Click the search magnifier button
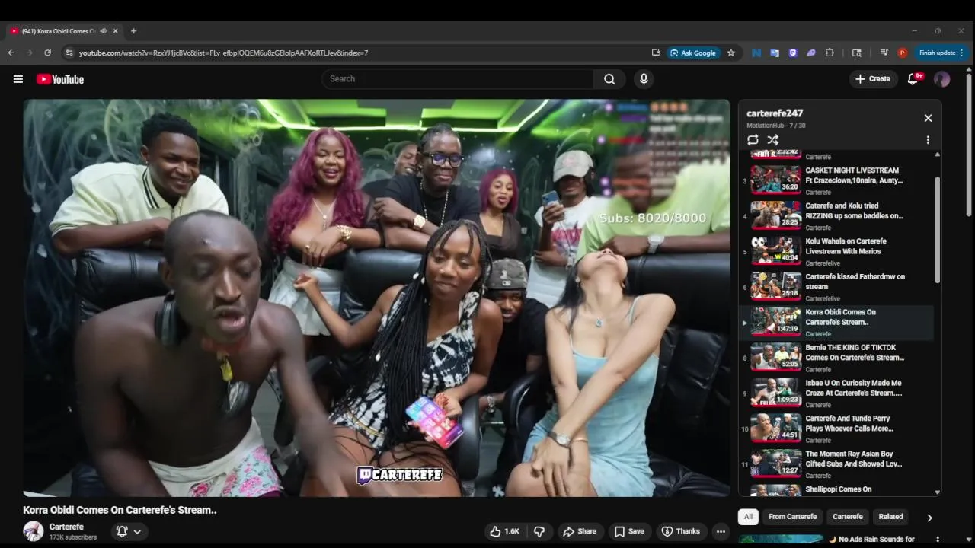Viewport: 975px width, 548px height. coord(609,79)
